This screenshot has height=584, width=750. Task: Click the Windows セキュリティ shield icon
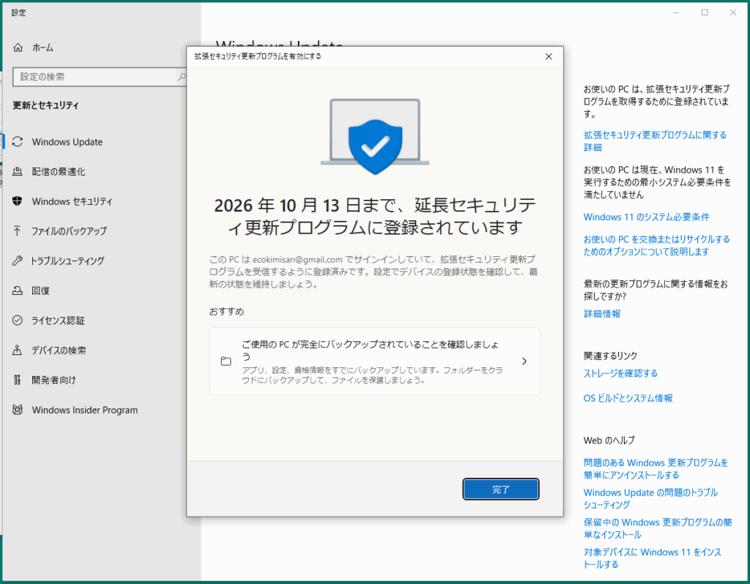(x=18, y=201)
